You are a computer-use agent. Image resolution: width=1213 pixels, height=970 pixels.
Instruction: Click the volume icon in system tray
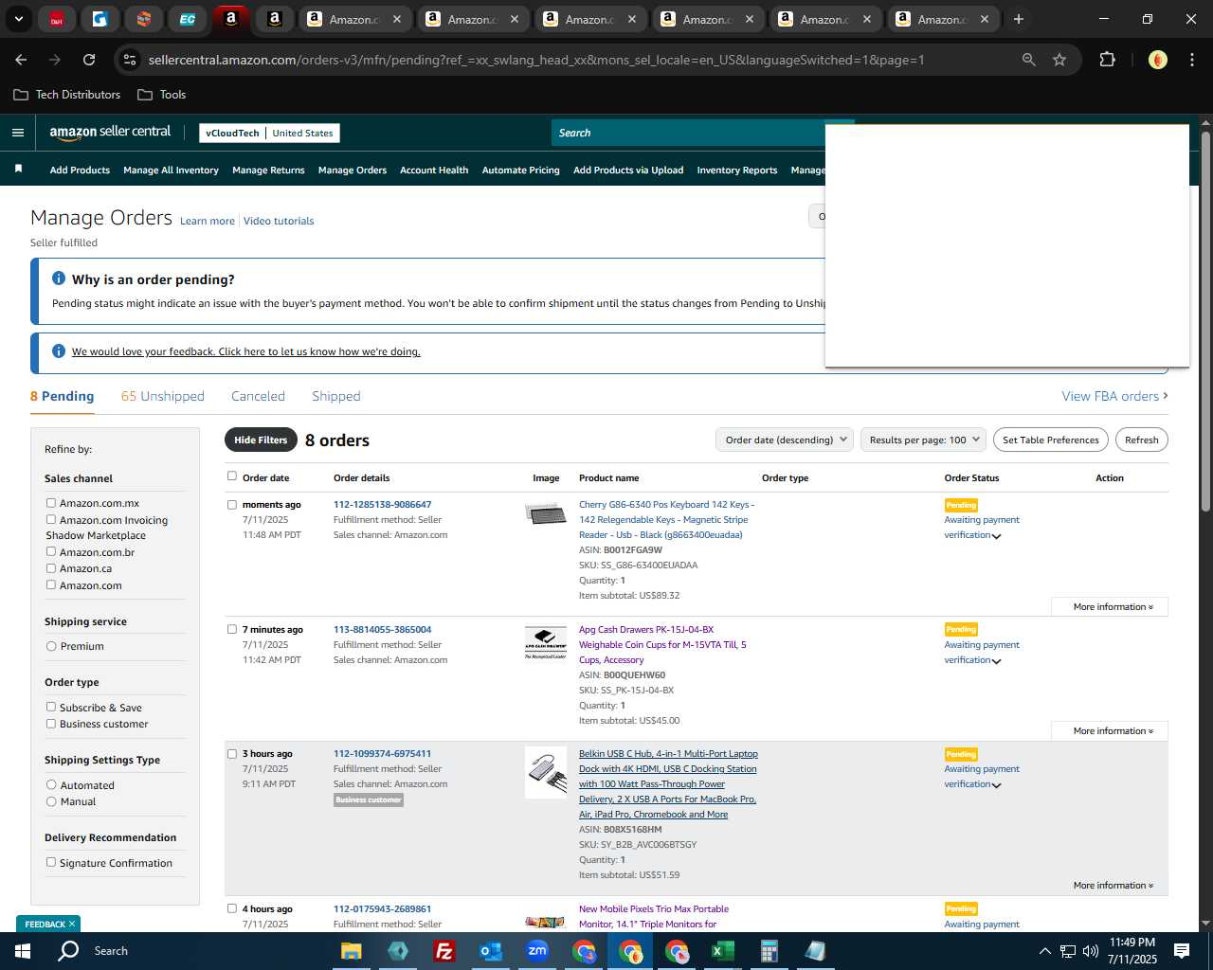[x=1090, y=951]
